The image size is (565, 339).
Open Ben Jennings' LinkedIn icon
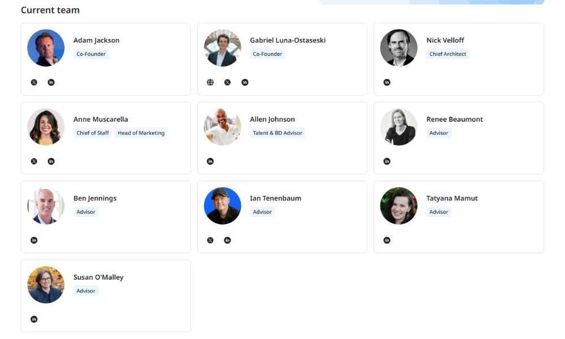click(x=33, y=240)
